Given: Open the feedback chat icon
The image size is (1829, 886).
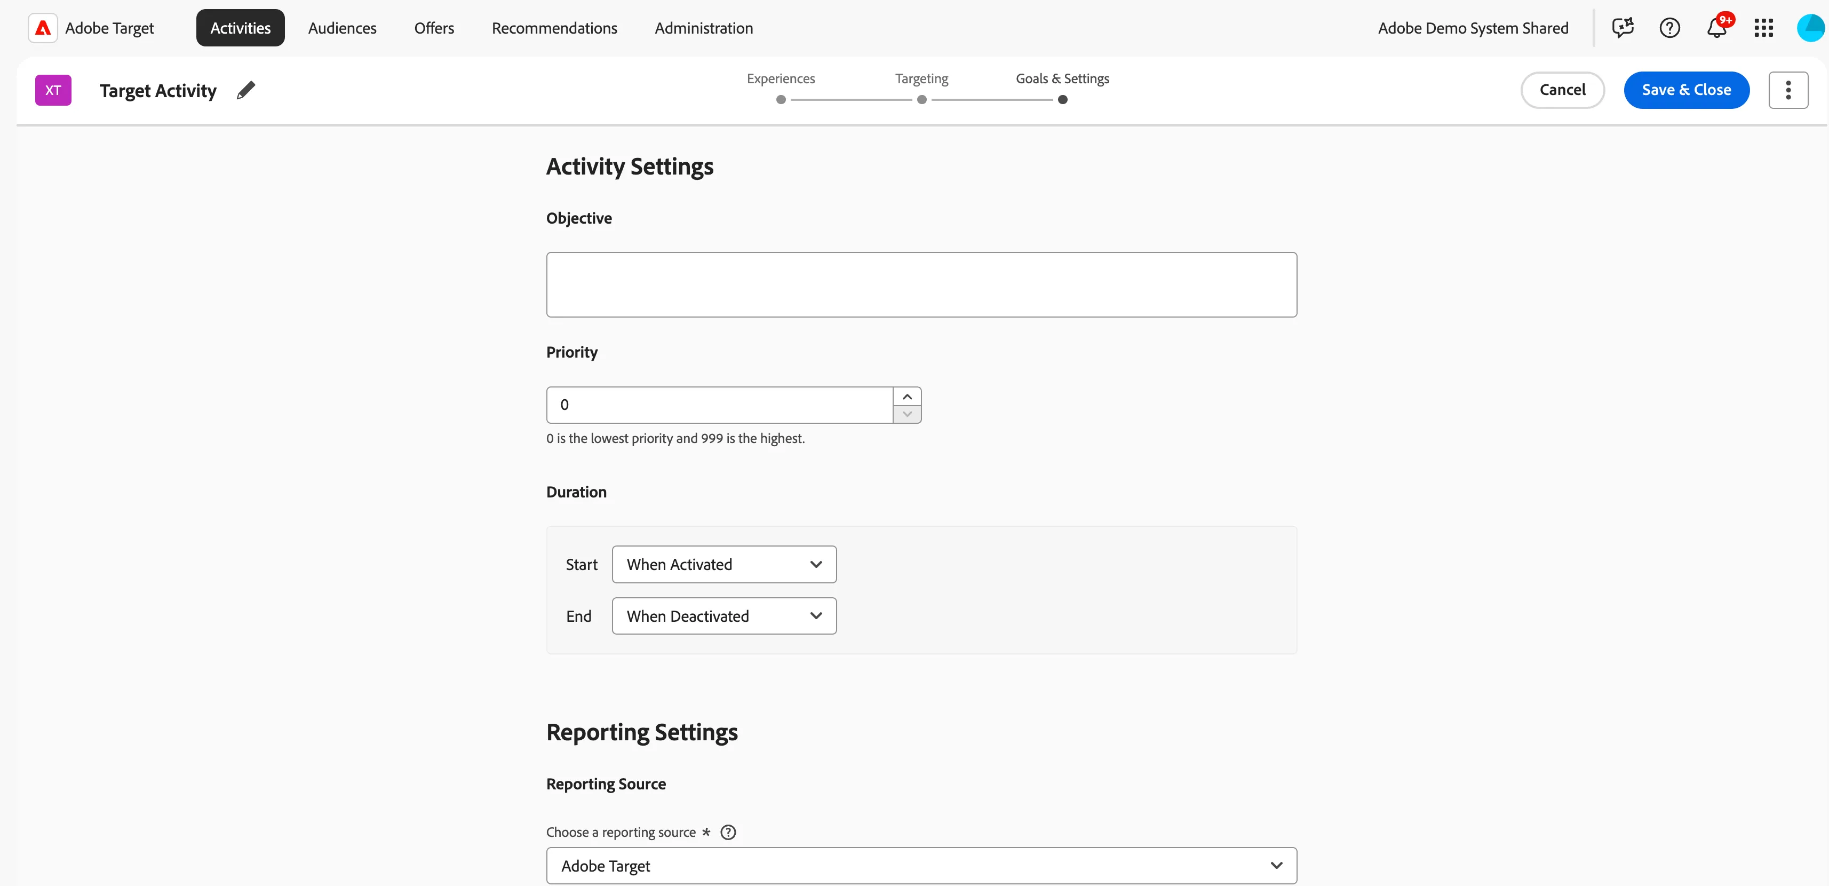Looking at the screenshot, I should coord(1623,28).
